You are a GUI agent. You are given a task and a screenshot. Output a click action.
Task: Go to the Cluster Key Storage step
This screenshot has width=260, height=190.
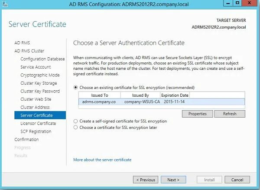(39, 83)
